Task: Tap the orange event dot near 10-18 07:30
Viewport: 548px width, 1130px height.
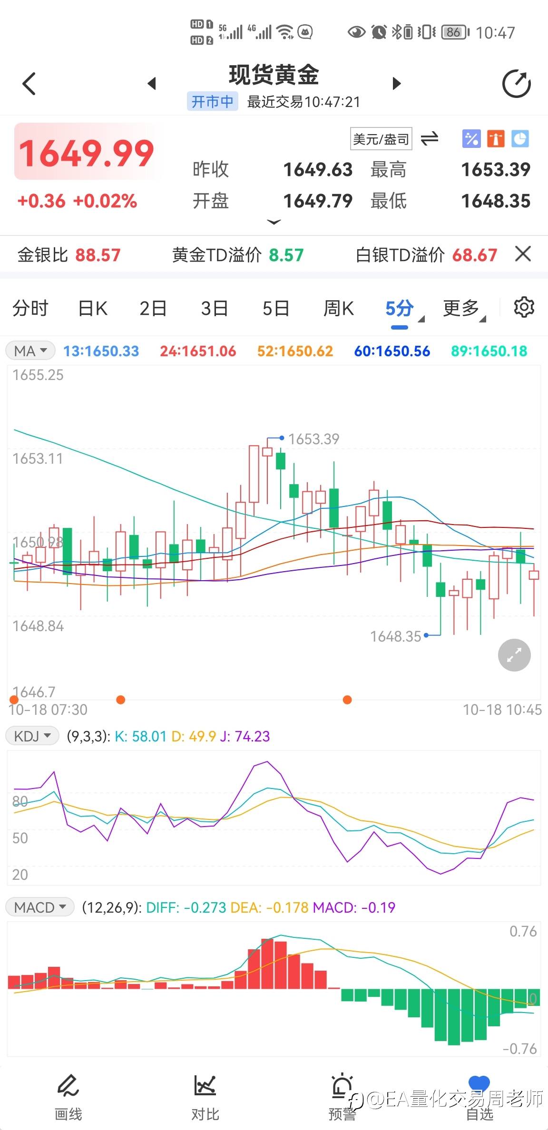Action: 14,700
